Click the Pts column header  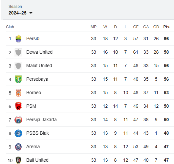click(166, 27)
